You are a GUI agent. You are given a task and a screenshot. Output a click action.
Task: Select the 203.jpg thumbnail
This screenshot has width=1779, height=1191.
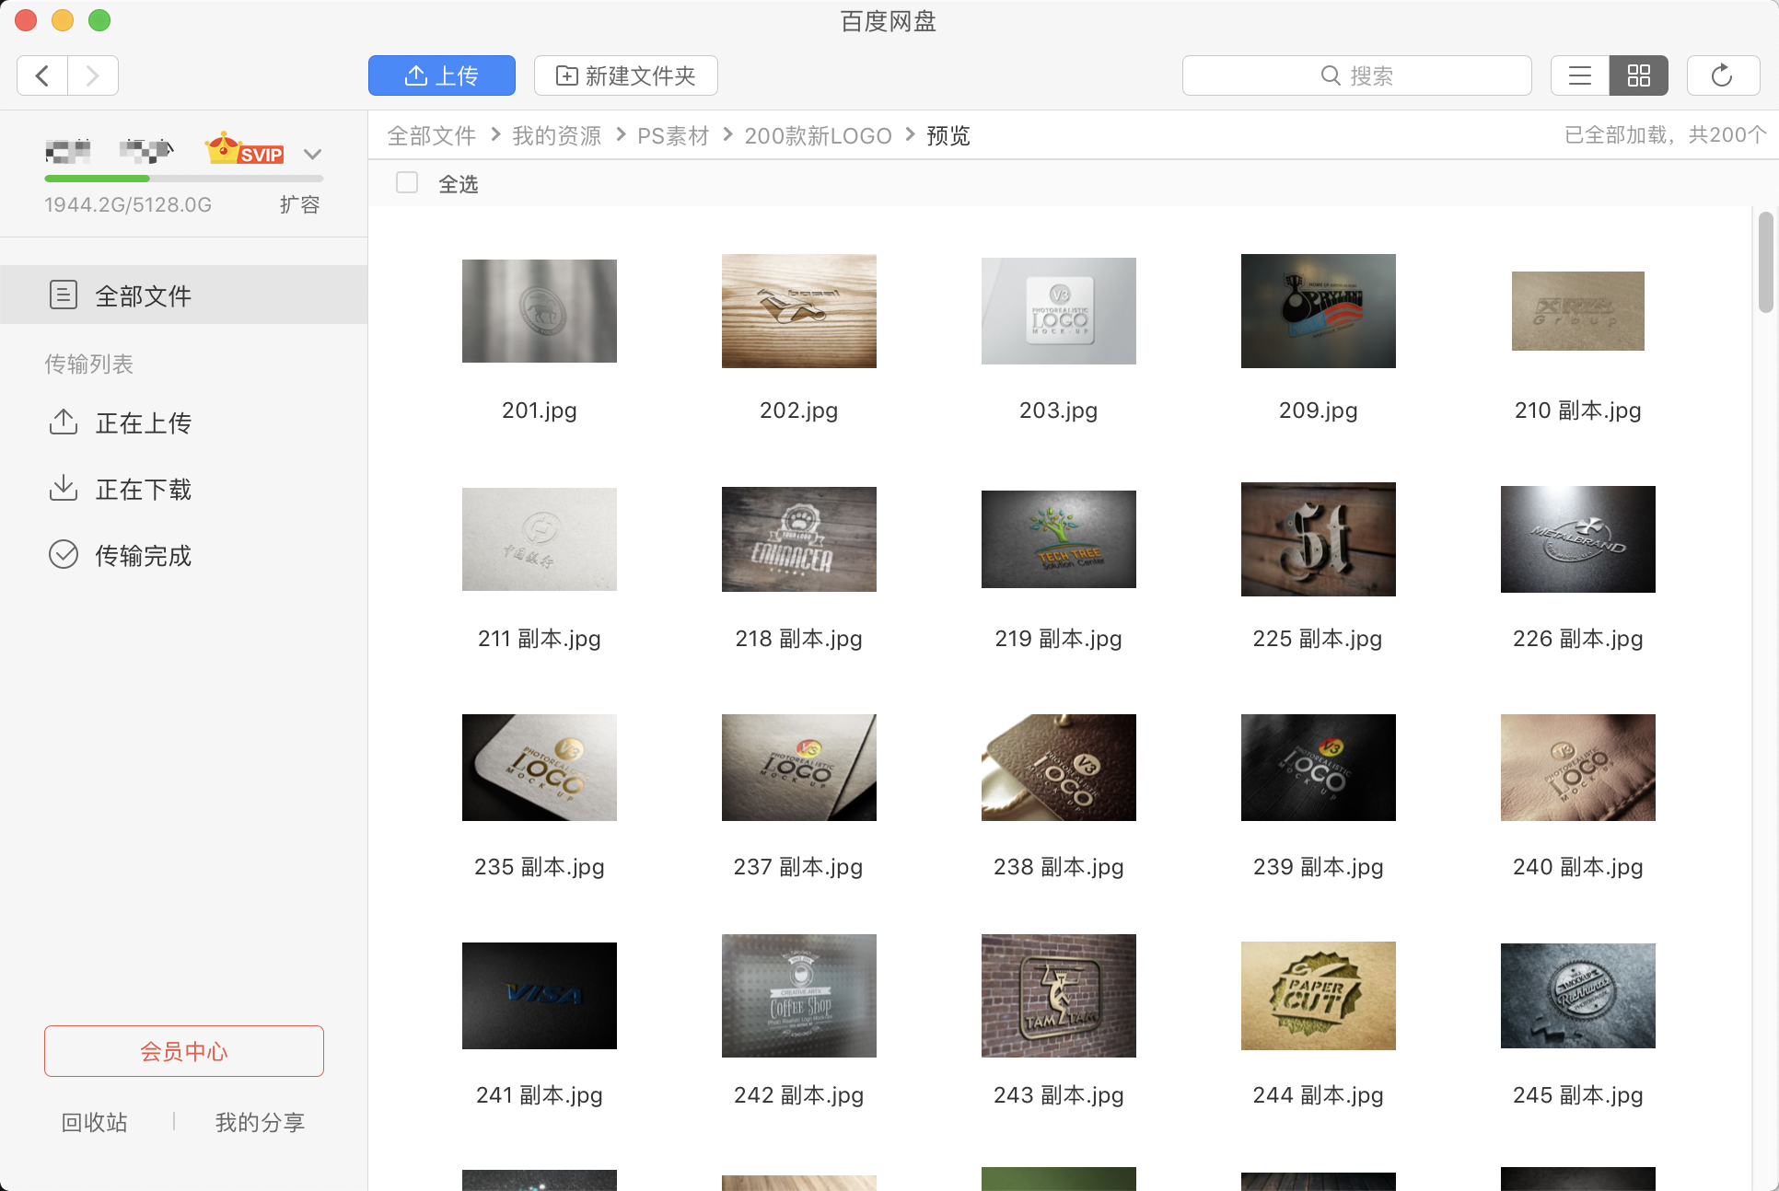pyautogui.click(x=1059, y=311)
